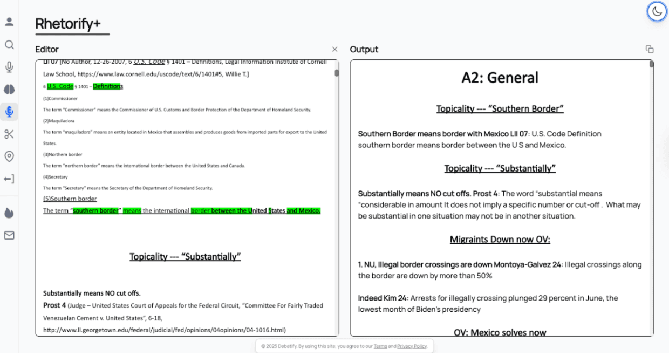
Task: Collapse sidebar using the arrow-bracket icon
Action: (9, 179)
